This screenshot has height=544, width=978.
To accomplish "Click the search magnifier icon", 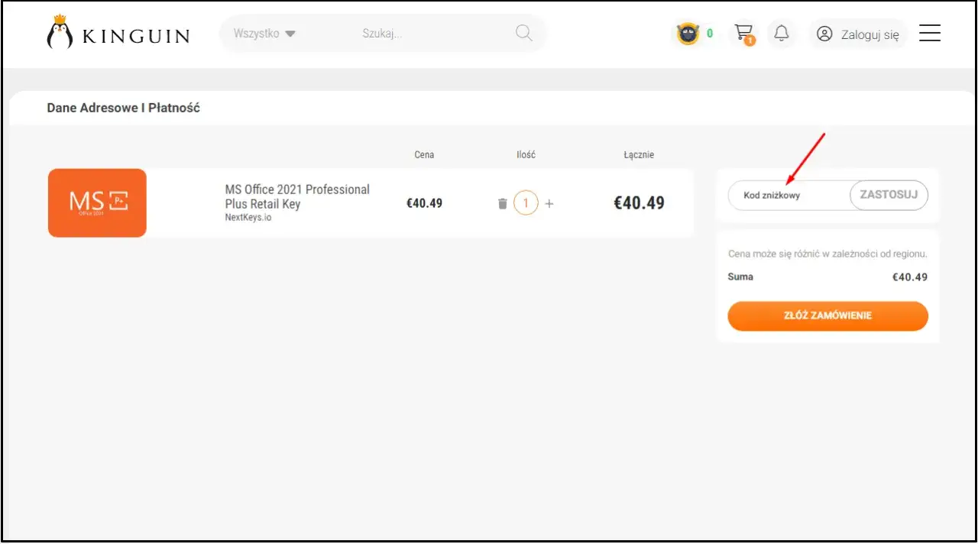I will coord(523,33).
